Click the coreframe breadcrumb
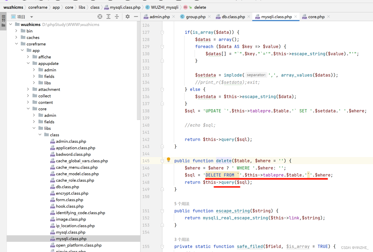The width and height of the screenshot is (373, 252). point(38,7)
